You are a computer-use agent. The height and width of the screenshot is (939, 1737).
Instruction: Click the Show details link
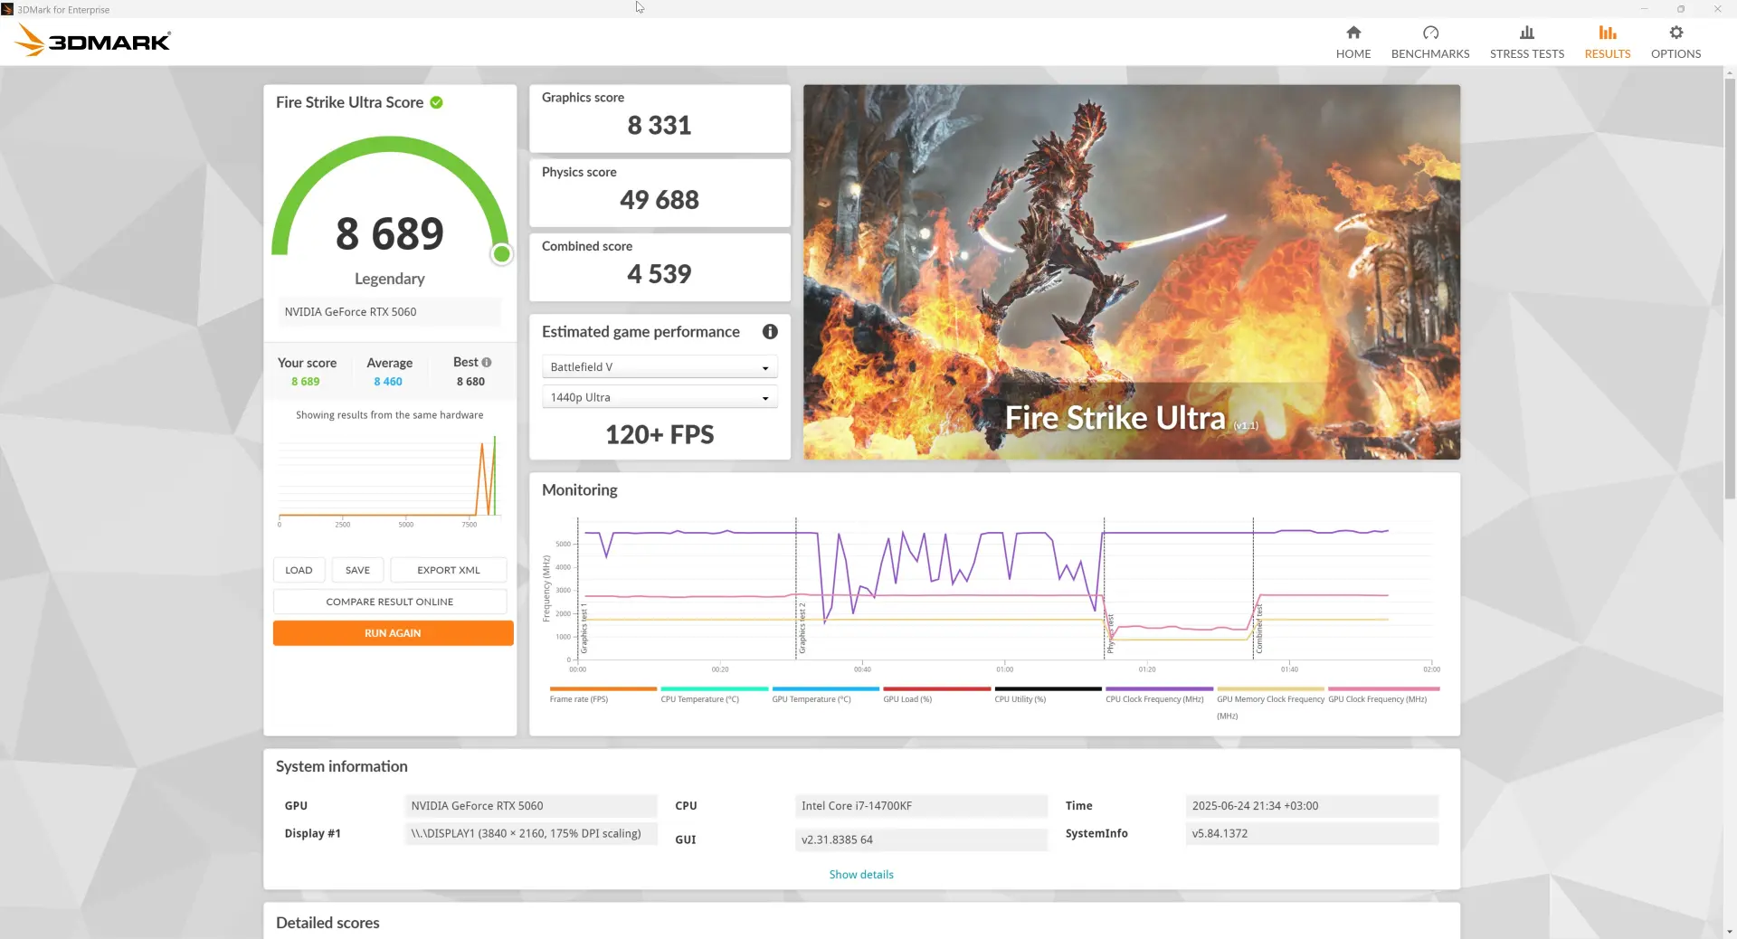[861, 875]
